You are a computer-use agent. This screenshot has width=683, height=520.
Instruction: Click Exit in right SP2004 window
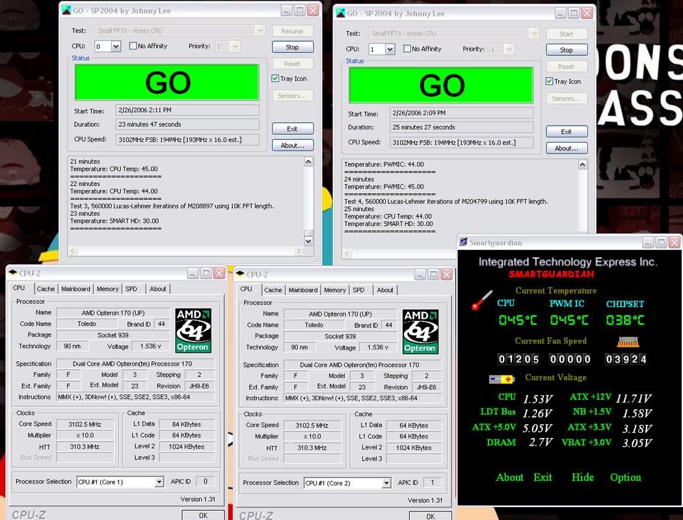coord(567,131)
